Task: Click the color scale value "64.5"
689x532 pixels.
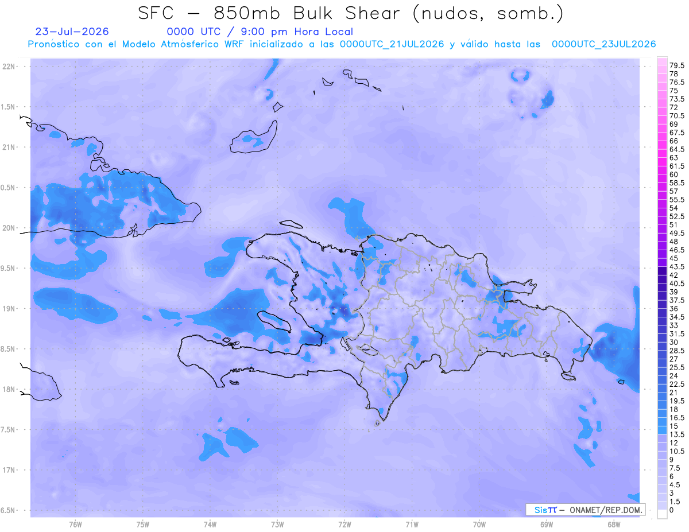Action: click(x=677, y=149)
